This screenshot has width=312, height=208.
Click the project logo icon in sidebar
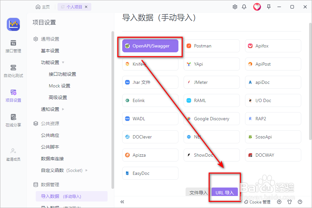point(13,24)
